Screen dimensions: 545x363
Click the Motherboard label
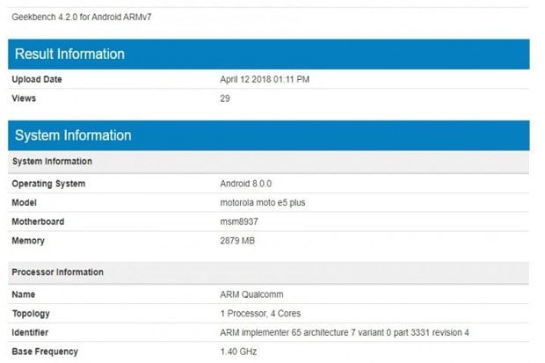tap(38, 221)
